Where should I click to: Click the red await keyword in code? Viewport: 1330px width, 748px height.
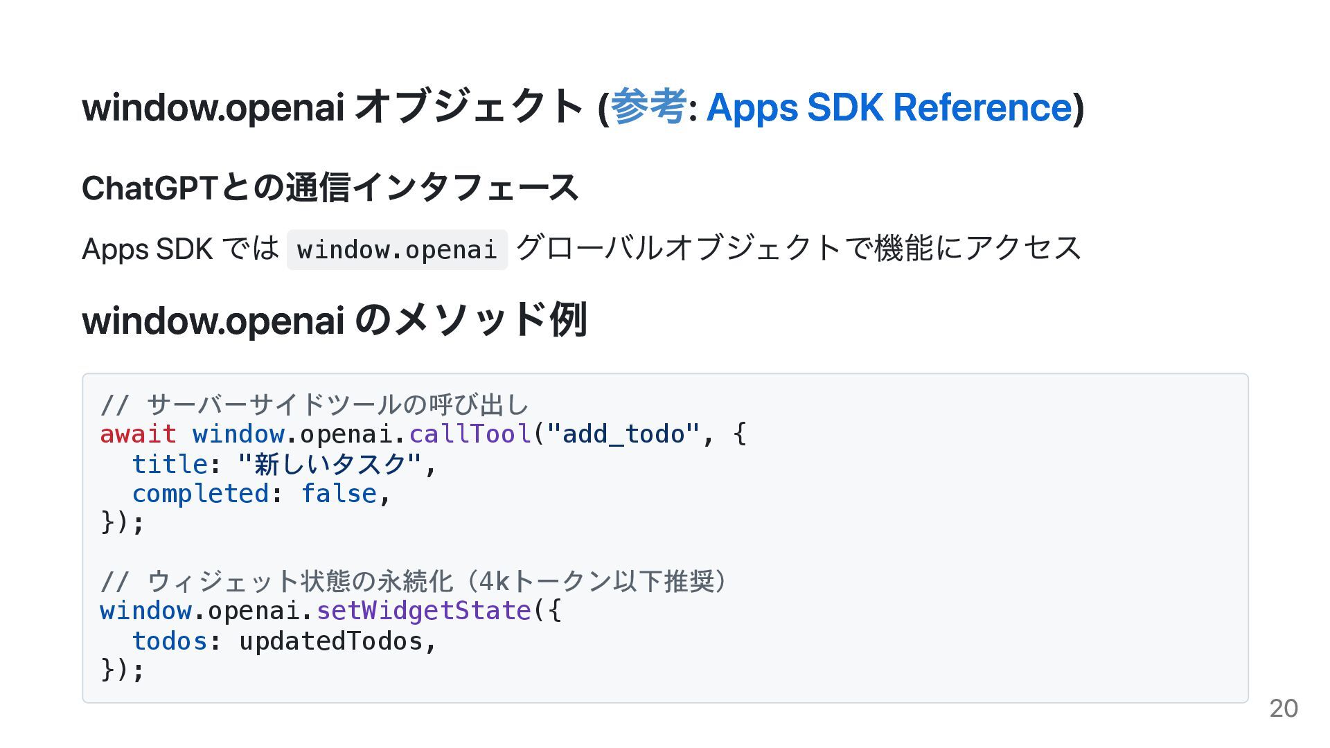click(138, 434)
